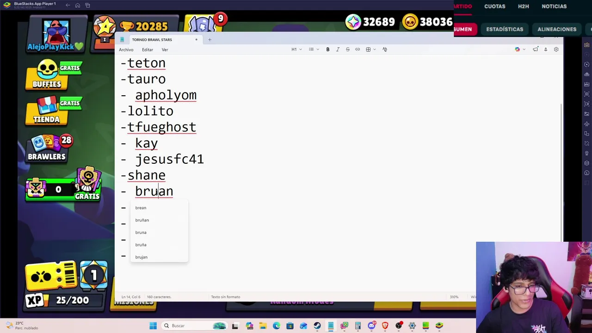The image size is (592, 333).
Task: Open the ESTADÍSTICAS tab in background window
Action: click(505, 29)
